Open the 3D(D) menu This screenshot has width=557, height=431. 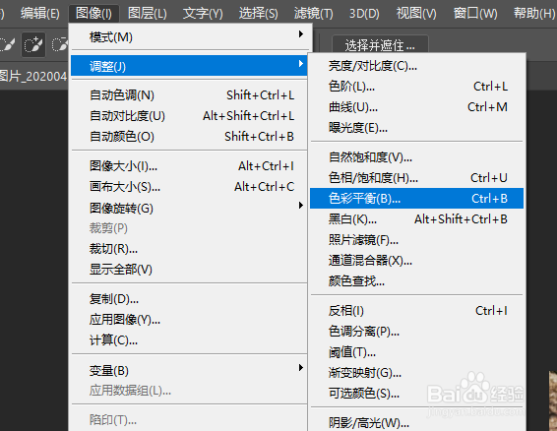pyautogui.click(x=364, y=14)
